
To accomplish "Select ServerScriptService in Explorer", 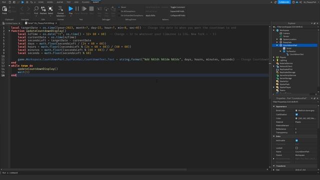I will point(288,75).
